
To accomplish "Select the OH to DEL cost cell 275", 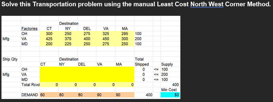I will [87, 34].
